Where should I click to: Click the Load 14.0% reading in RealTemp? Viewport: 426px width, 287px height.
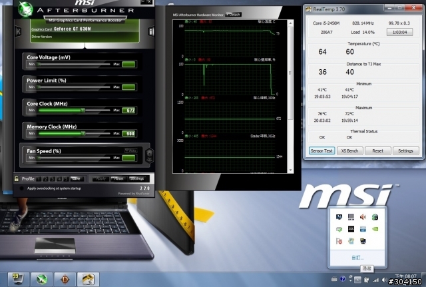[x=363, y=32]
